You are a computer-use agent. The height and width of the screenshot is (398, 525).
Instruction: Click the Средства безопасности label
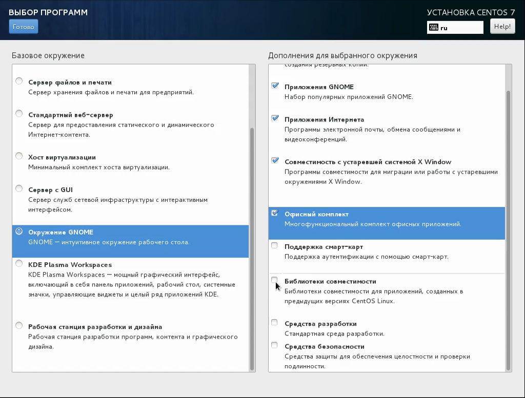tap(325, 346)
